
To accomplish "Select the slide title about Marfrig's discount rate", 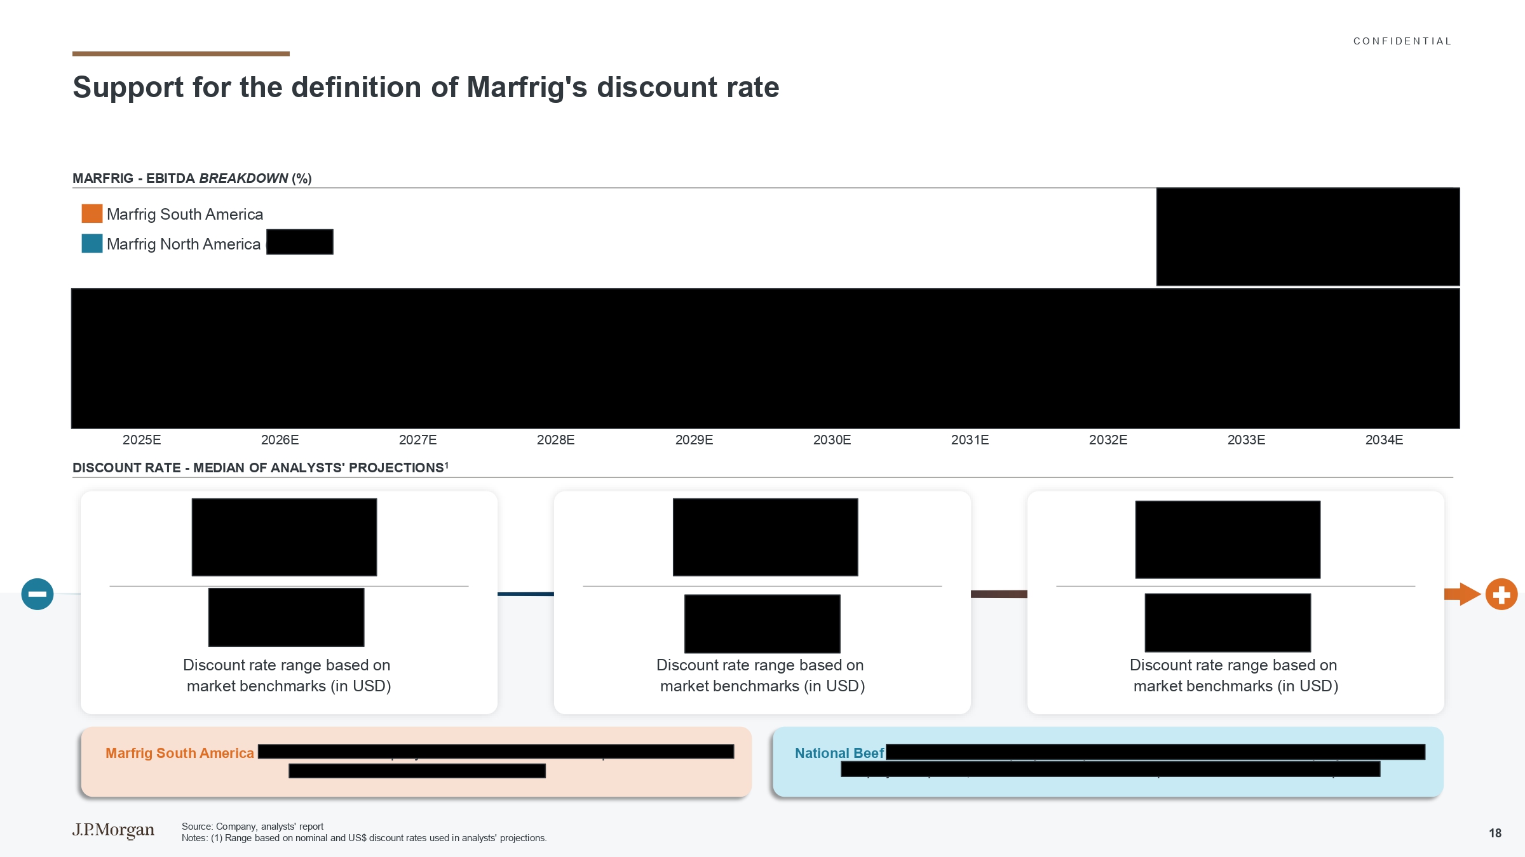I will 426,87.
